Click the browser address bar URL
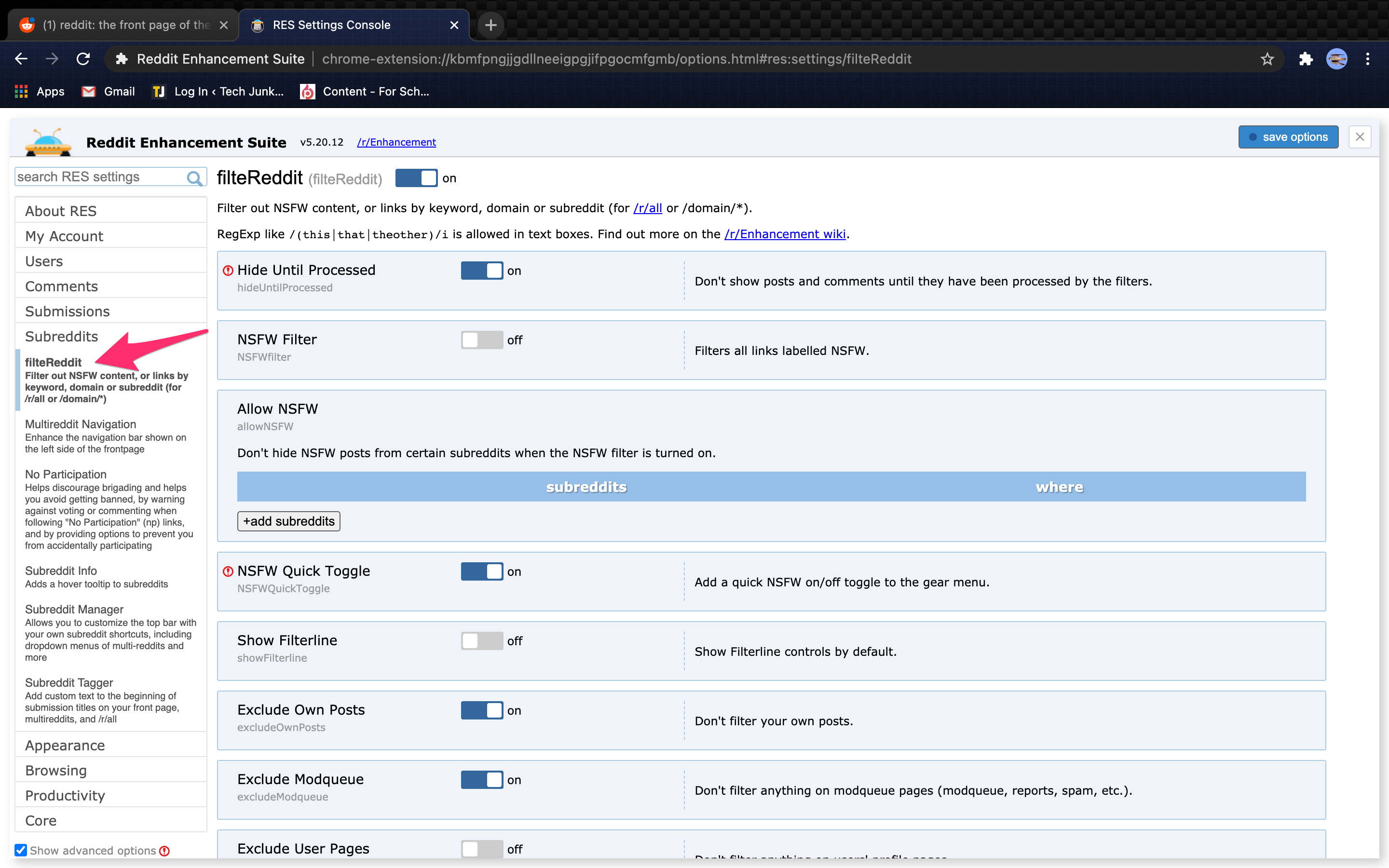The height and width of the screenshot is (868, 1389). (616, 58)
